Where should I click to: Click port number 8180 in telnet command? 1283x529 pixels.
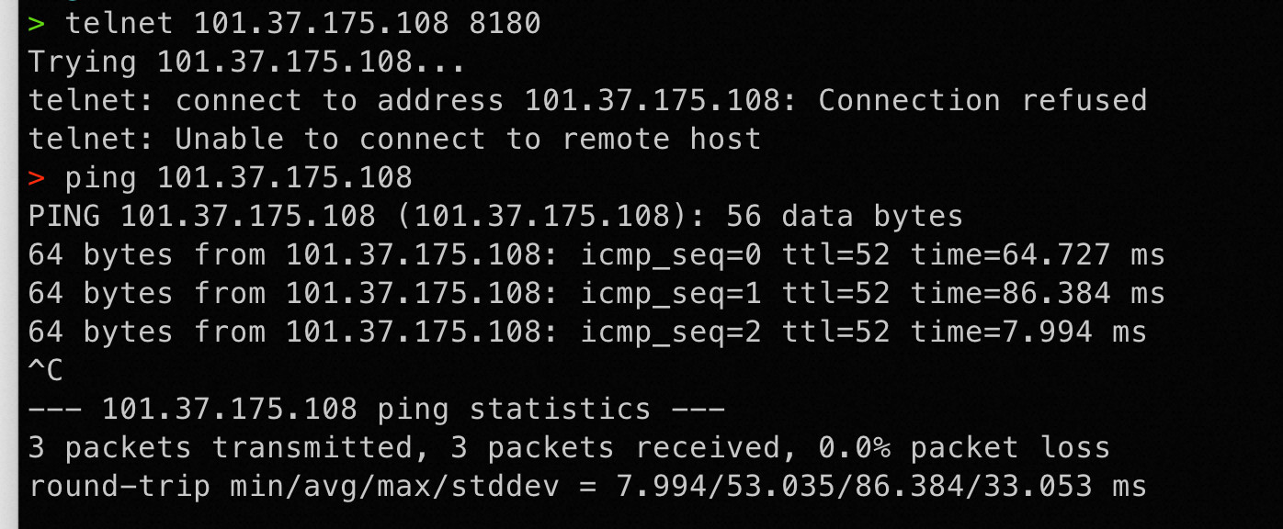tap(505, 24)
